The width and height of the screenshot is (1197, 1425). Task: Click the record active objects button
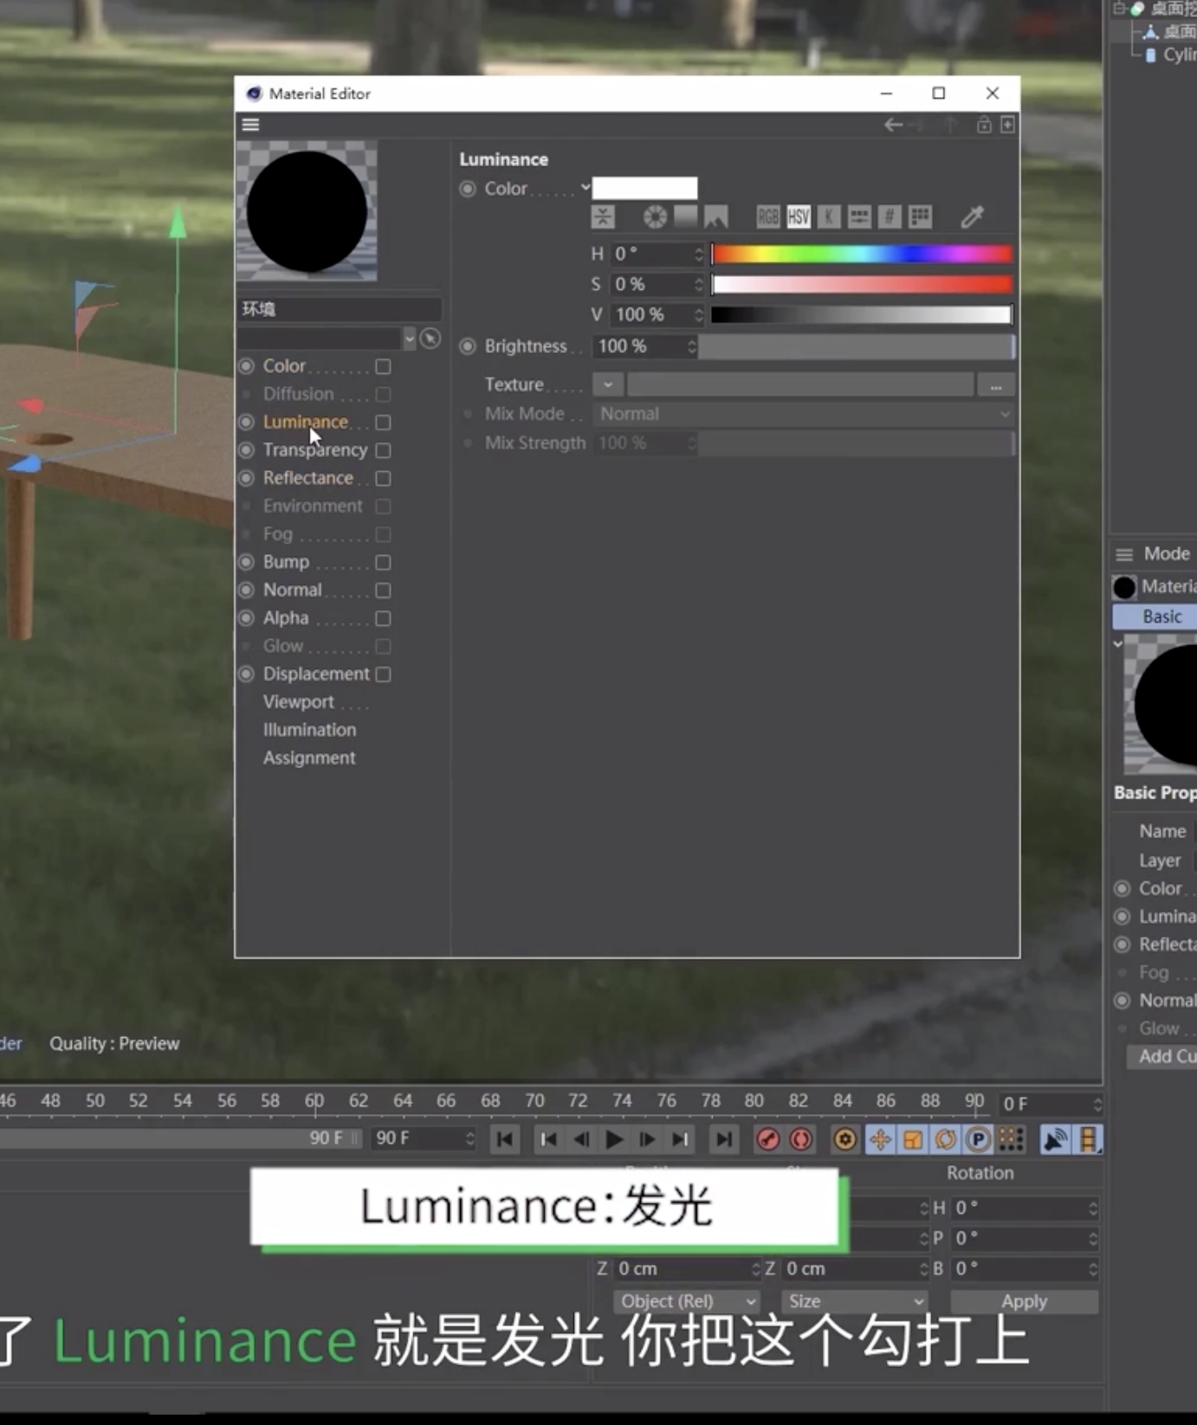tap(767, 1139)
